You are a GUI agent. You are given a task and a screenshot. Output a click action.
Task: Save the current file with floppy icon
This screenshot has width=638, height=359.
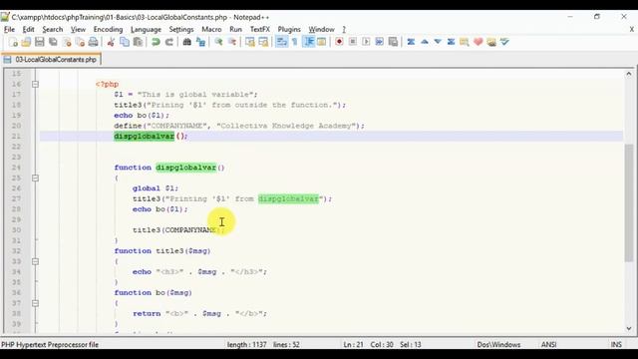click(40, 42)
